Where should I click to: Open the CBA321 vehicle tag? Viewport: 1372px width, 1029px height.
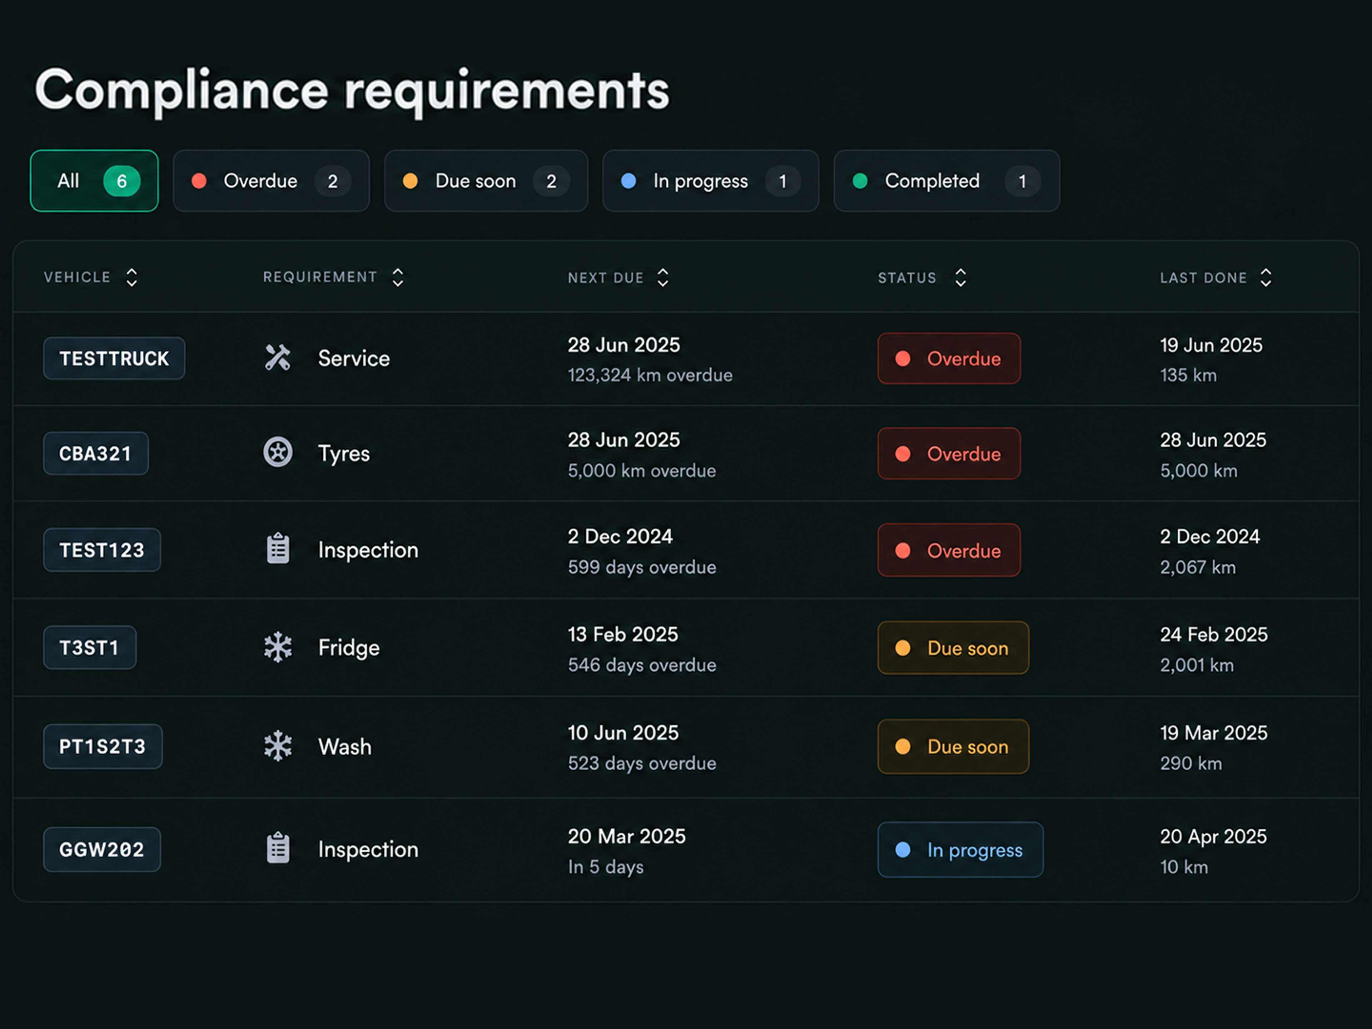tap(95, 453)
